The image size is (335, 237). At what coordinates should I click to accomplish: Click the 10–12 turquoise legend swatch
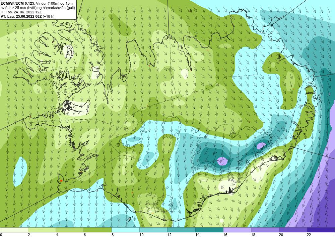(x=153, y=230)
